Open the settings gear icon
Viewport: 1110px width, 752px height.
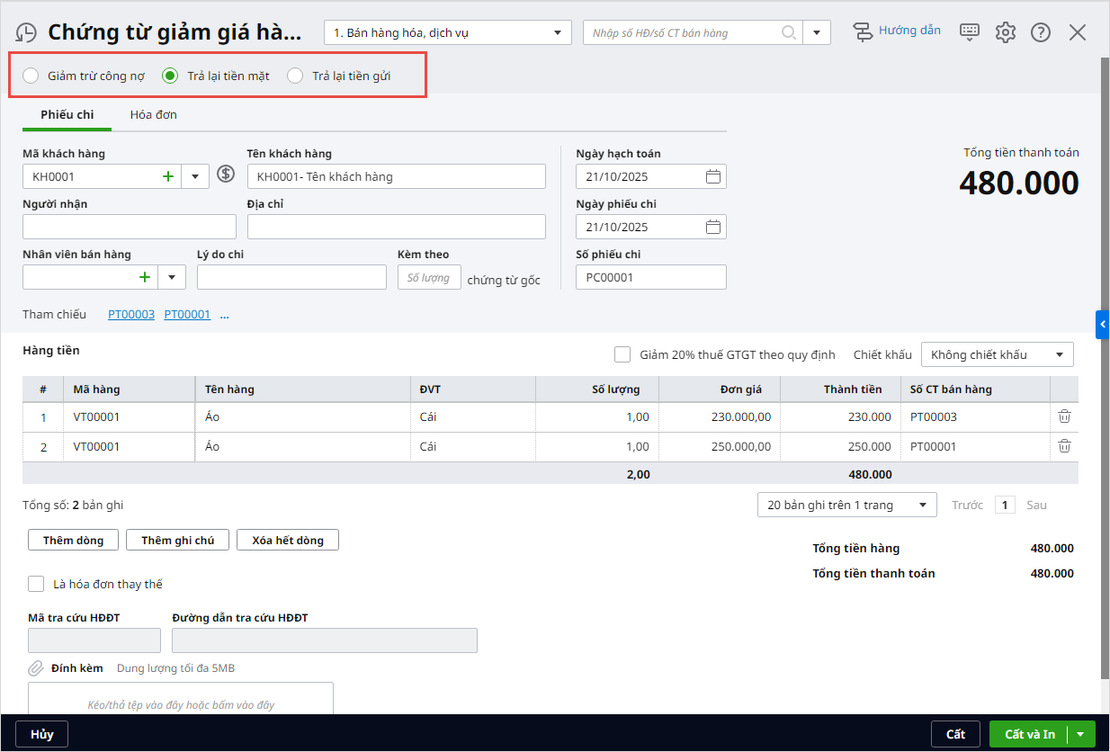[1005, 32]
